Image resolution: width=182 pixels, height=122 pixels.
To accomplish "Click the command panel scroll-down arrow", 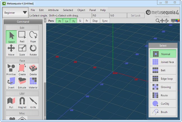I will click(x=45, y=118).
